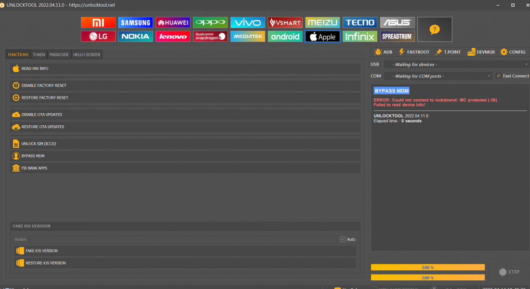
Task: Start the Bypass MDM function
Action: tap(185, 156)
